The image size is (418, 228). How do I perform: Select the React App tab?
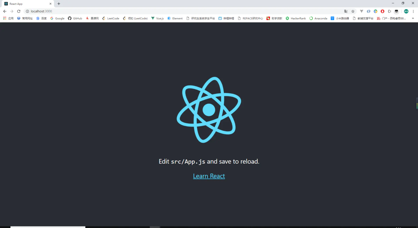(x=27, y=4)
